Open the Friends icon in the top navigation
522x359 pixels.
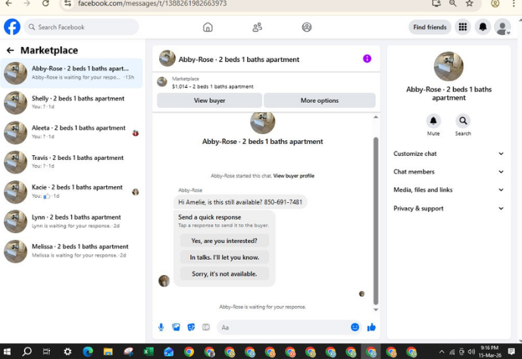coord(257,27)
